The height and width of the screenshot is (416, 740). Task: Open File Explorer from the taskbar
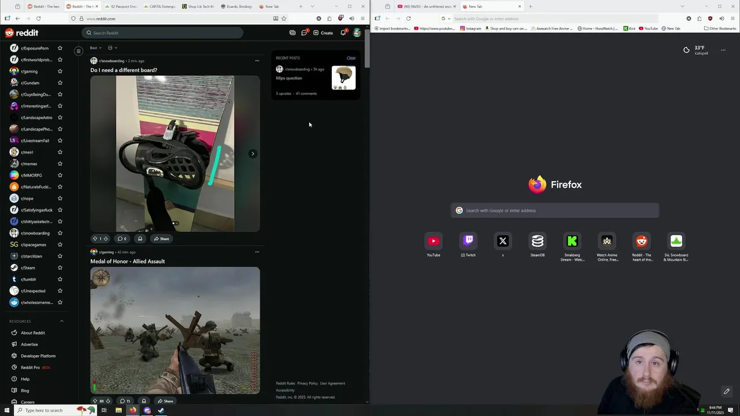pos(119,410)
